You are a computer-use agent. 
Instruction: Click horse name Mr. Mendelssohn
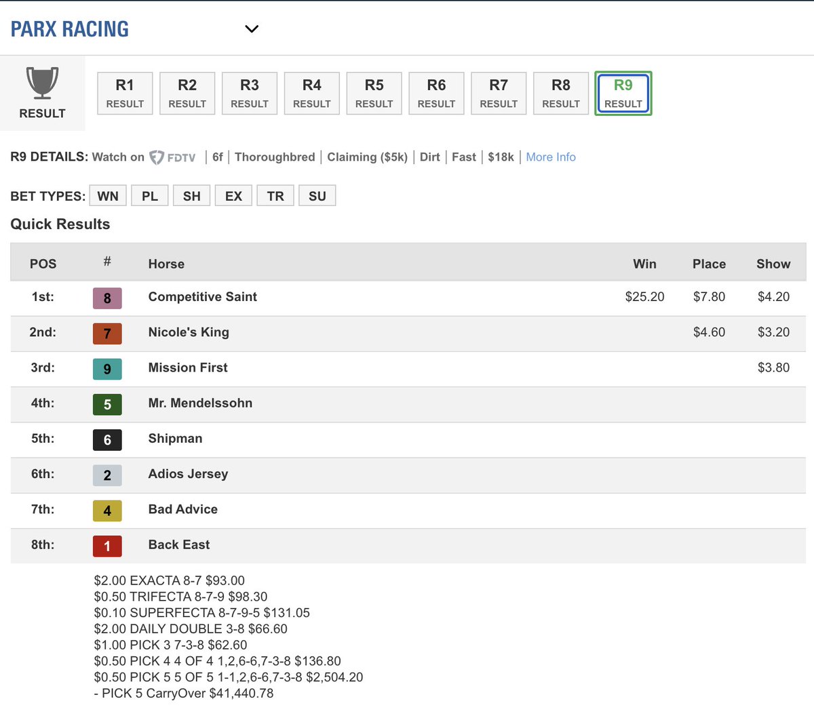(200, 403)
